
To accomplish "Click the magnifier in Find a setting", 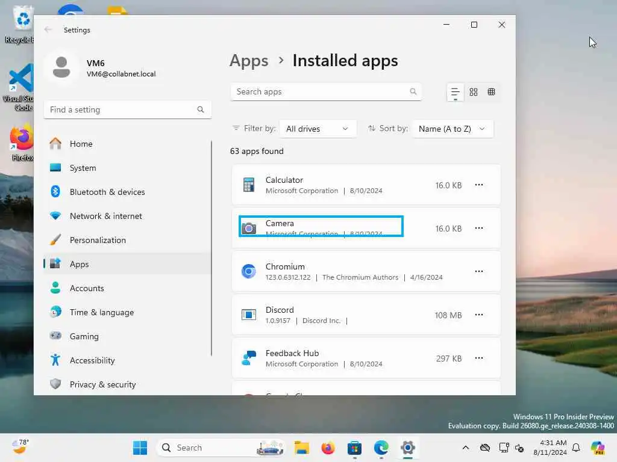I will pyautogui.click(x=201, y=109).
